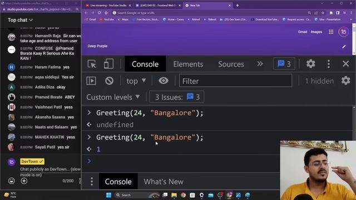Click the Search Google or type a URL bar
Viewport: 356px width, 200px height.
tap(209, 13)
